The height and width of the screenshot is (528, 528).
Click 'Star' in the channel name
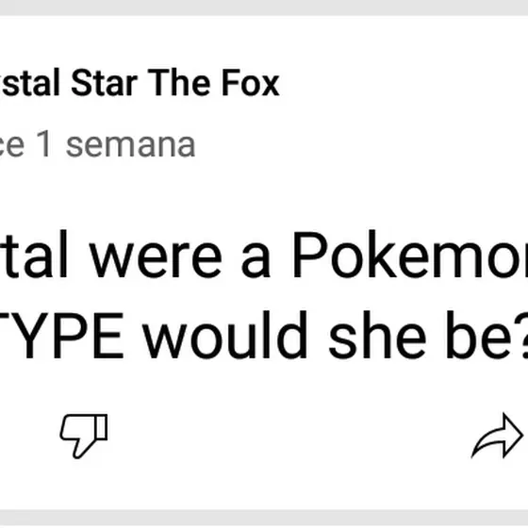pos(104,83)
